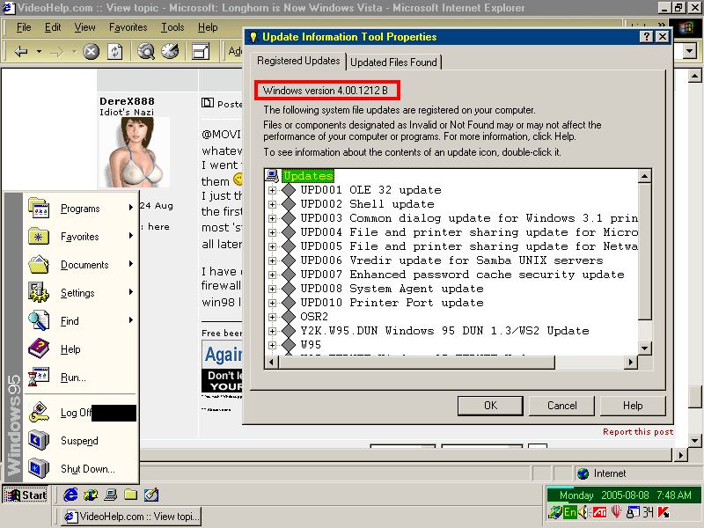The width and height of the screenshot is (704, 528).
Task: Select the Registered Updates tab
Action: [x=298, y=61]
